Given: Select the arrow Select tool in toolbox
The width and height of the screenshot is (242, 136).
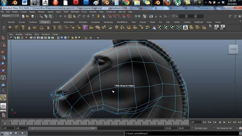Looking at the screenshot, I should [3, 38].
